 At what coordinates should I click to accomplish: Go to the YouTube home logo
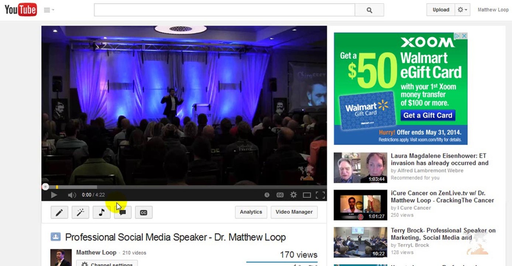(x=21, y=10)
